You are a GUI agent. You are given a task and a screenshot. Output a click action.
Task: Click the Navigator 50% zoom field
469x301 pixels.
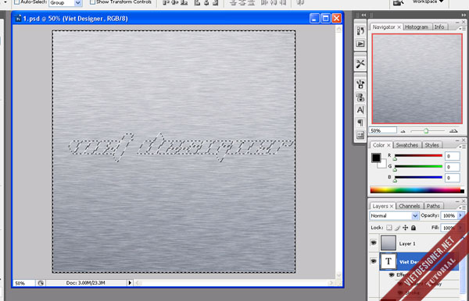(383, 131)
